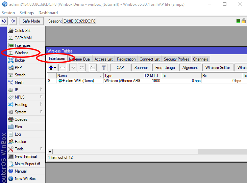Open Mesh menu item

[x=26, y=82]
